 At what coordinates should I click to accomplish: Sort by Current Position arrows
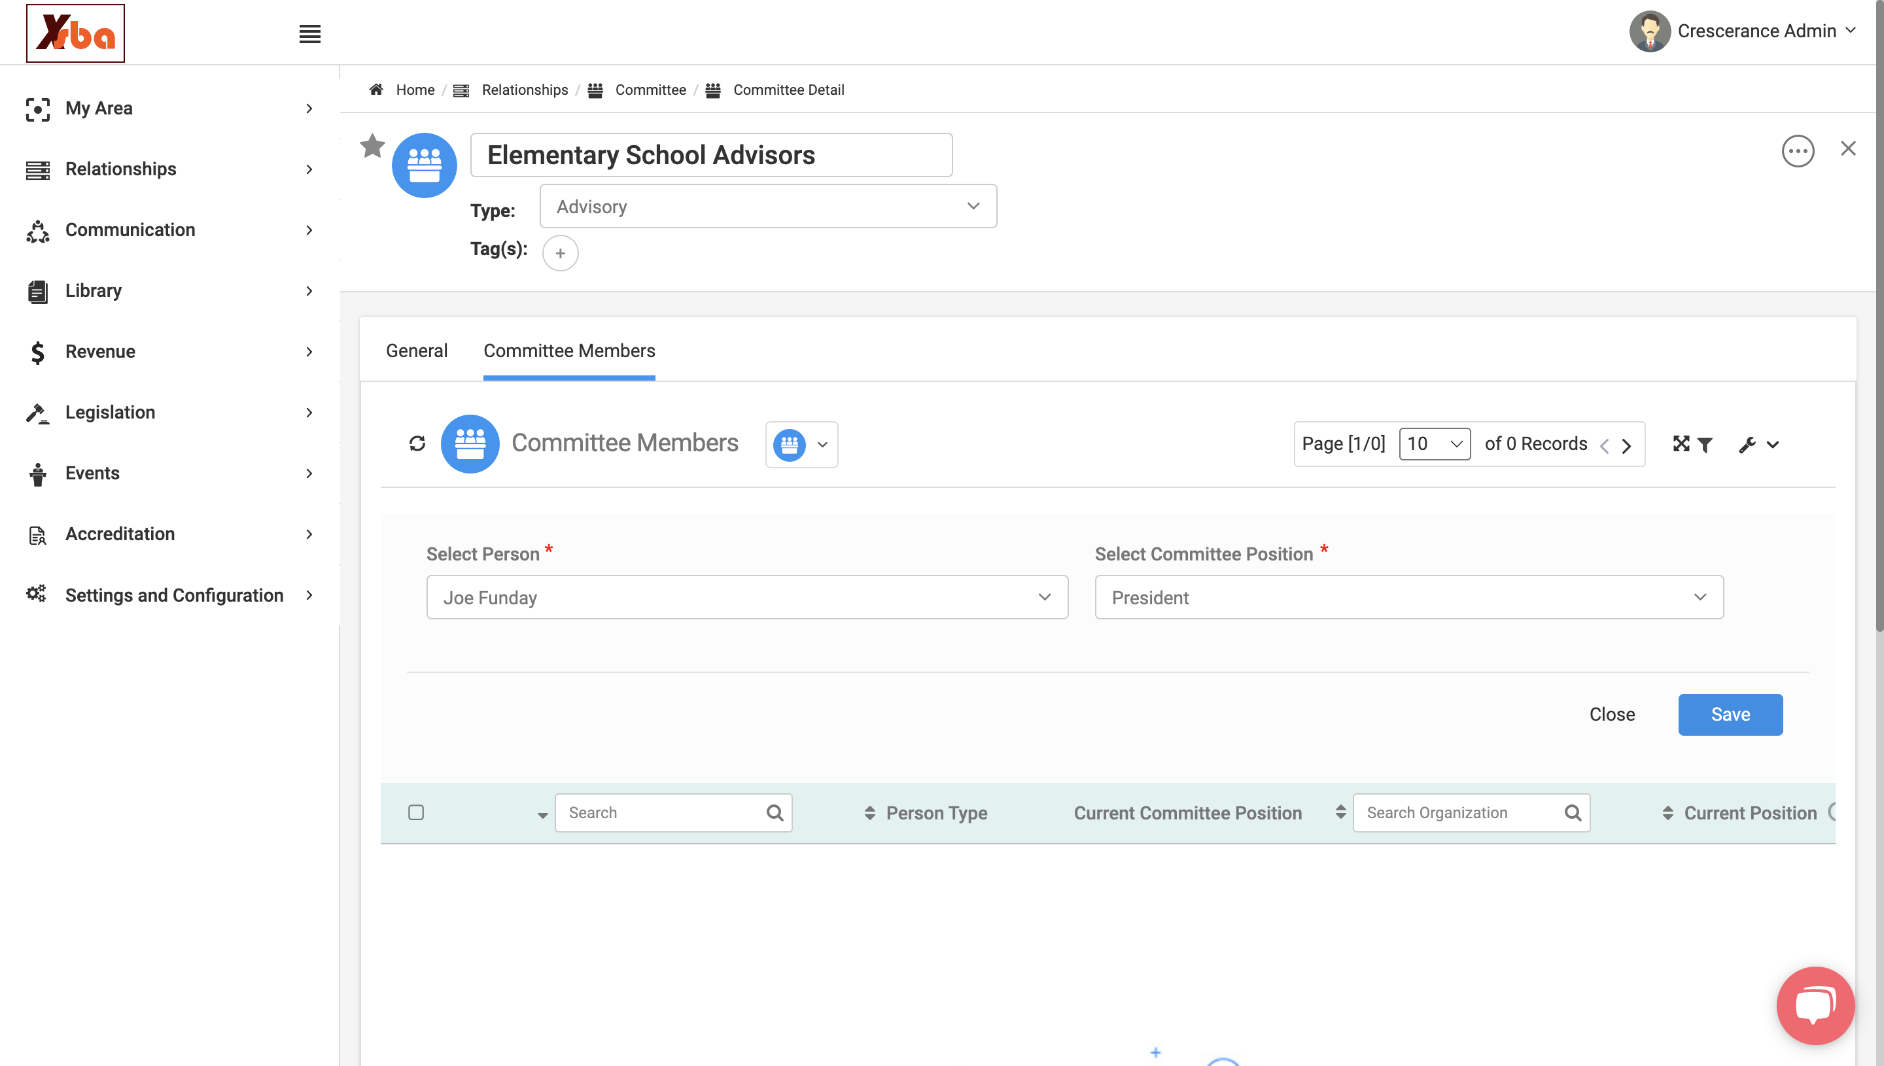coord(1667,813)
